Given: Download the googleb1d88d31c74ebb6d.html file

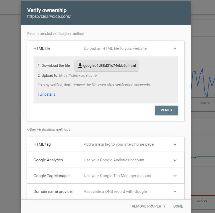Looking at the screenshot, I should pyautogui.click(x=106, y=66).
